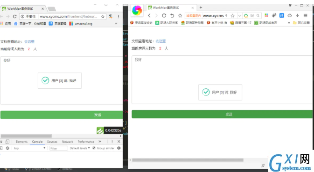Uncheck the Group similar checkbox
Screen dimensions: 314x172
point(94,148)
